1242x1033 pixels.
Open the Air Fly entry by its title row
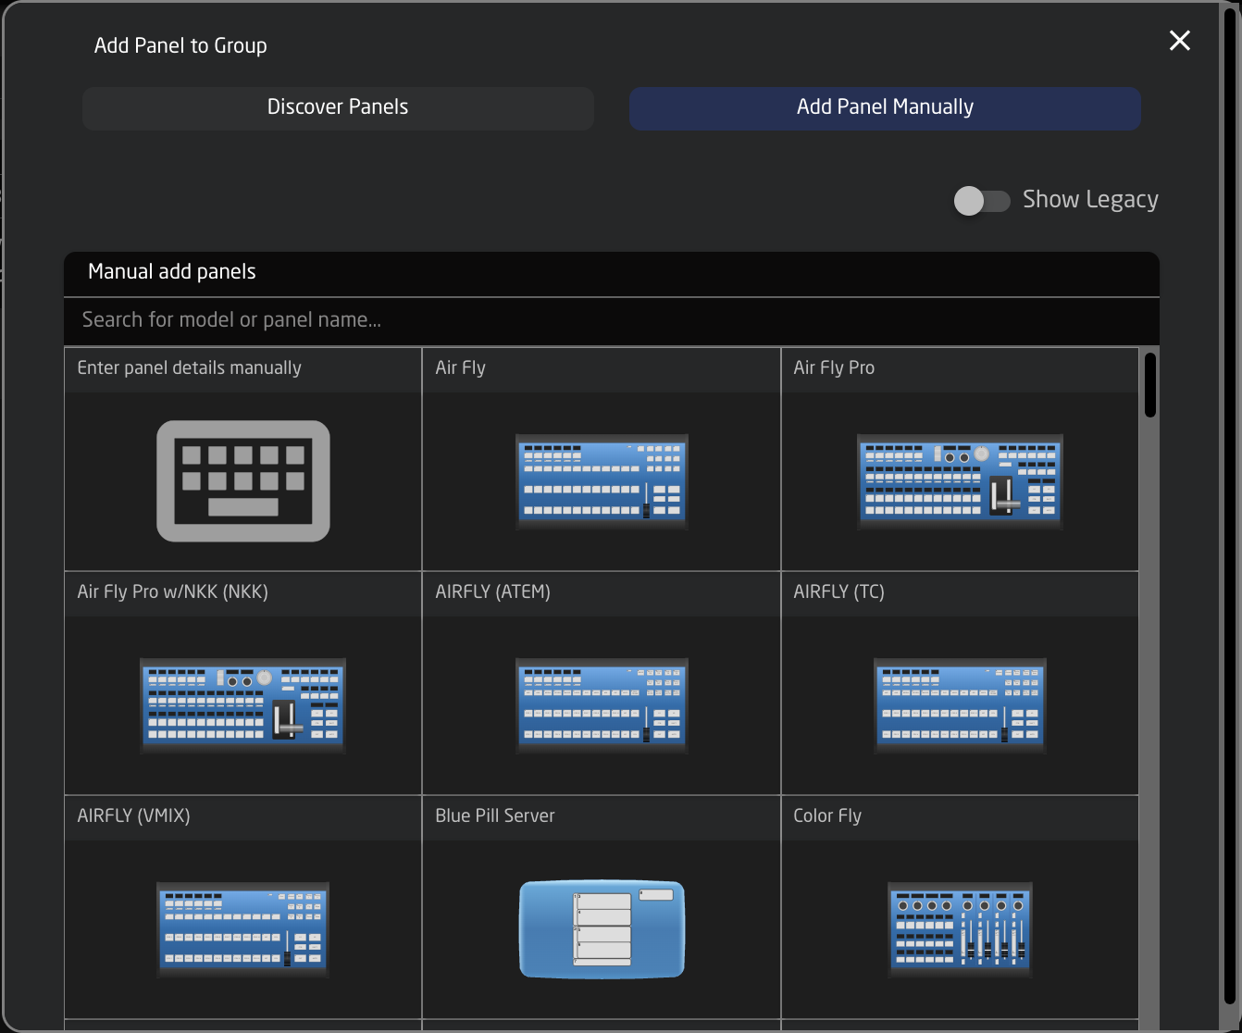(x=601, y=368)
